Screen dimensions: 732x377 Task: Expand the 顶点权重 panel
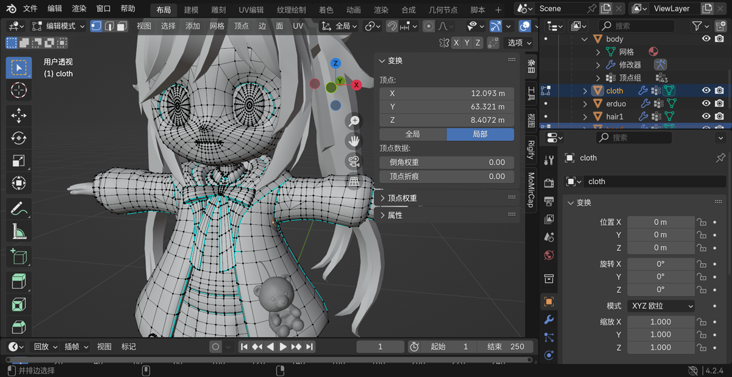click(402, 198)
